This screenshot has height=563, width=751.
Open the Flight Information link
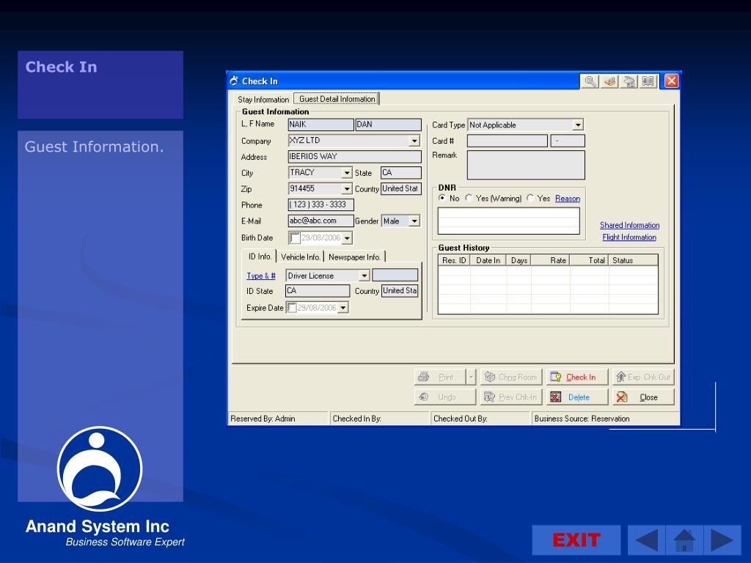(x=629, y=237)
